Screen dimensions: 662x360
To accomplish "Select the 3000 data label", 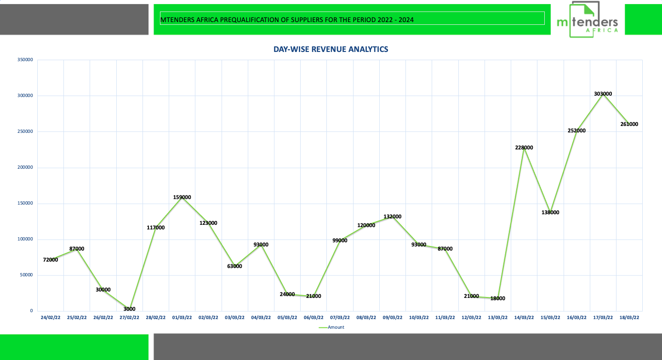I will pos(129,309).
